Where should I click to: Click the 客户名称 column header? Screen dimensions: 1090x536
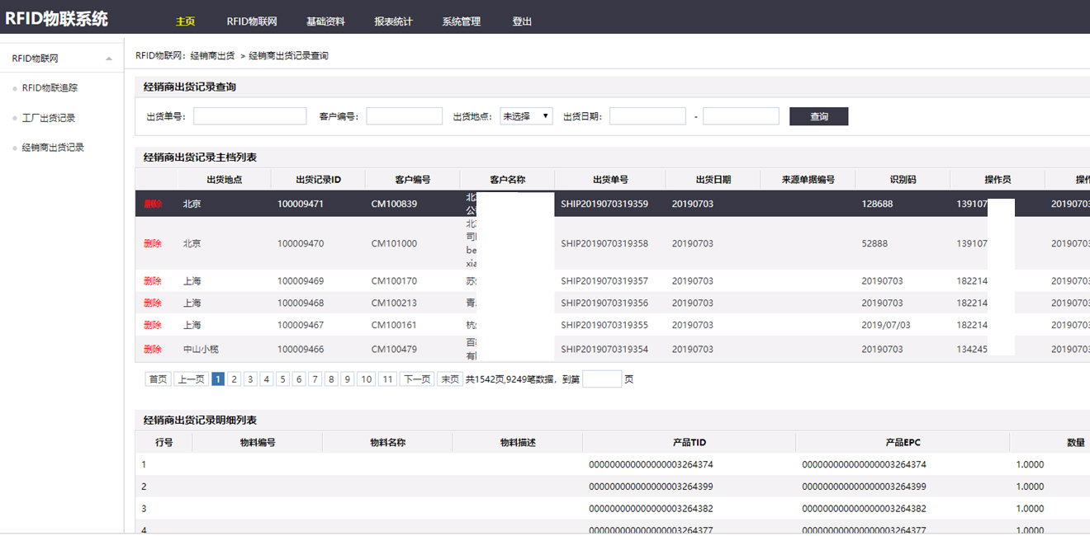pyautogui.click(x=507, y=180)
